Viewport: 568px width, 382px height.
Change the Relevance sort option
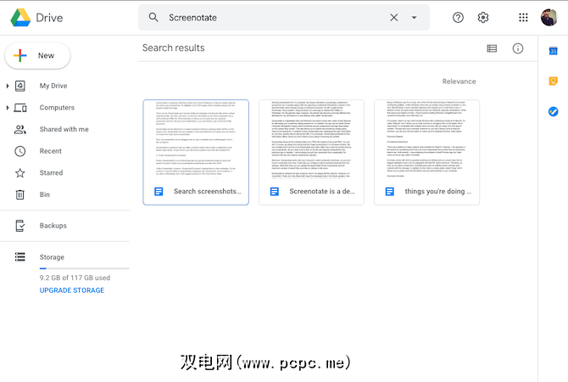459,81
